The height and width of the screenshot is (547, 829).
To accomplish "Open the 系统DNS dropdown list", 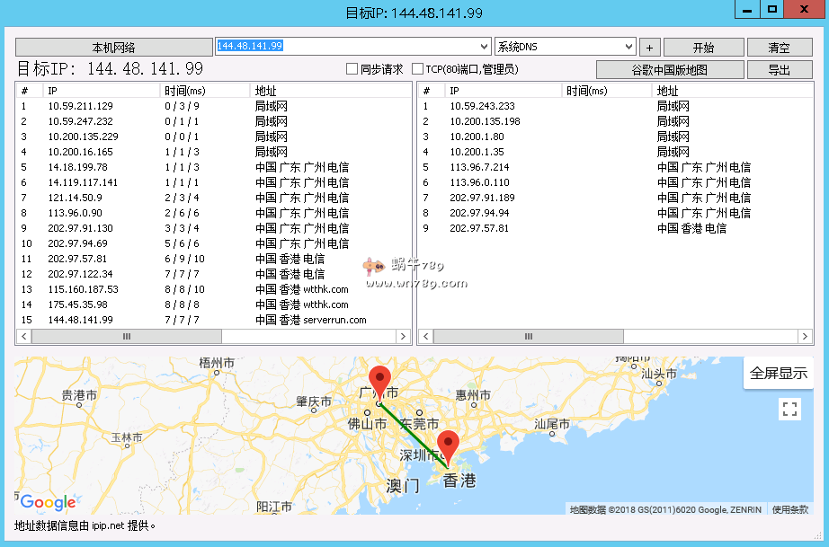I will click(628, 47).
